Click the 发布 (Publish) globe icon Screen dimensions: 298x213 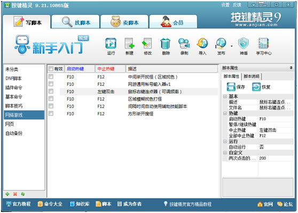221,44
